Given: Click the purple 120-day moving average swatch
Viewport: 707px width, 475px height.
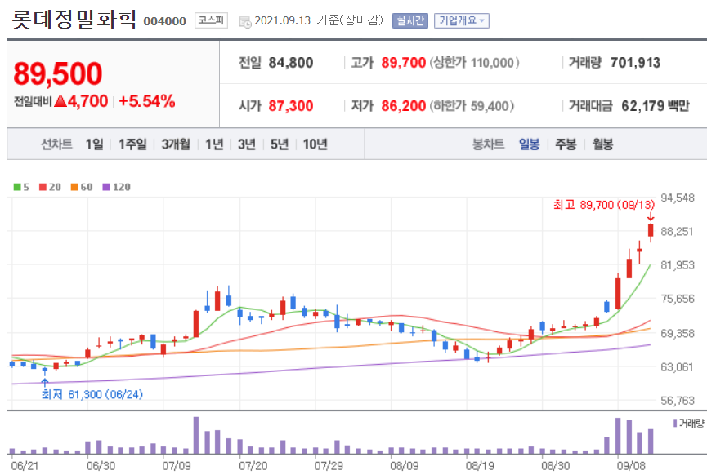Looking at the screenshot, I should pos(106,187).
